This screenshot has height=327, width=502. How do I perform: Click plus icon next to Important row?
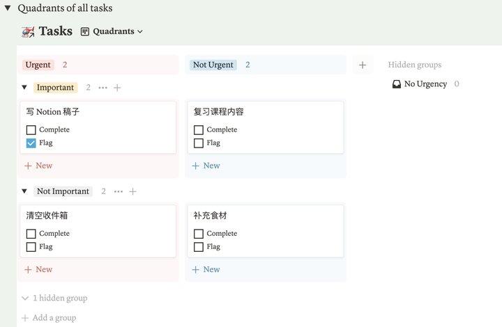(x=117, y=88)
